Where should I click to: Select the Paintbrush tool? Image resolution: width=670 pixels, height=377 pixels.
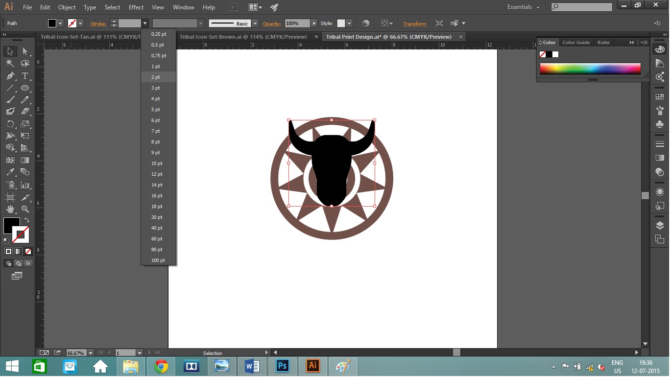click(10, 100)
